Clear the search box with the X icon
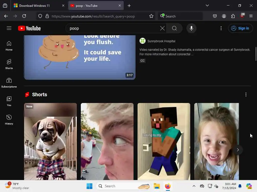 pos(162,28)
